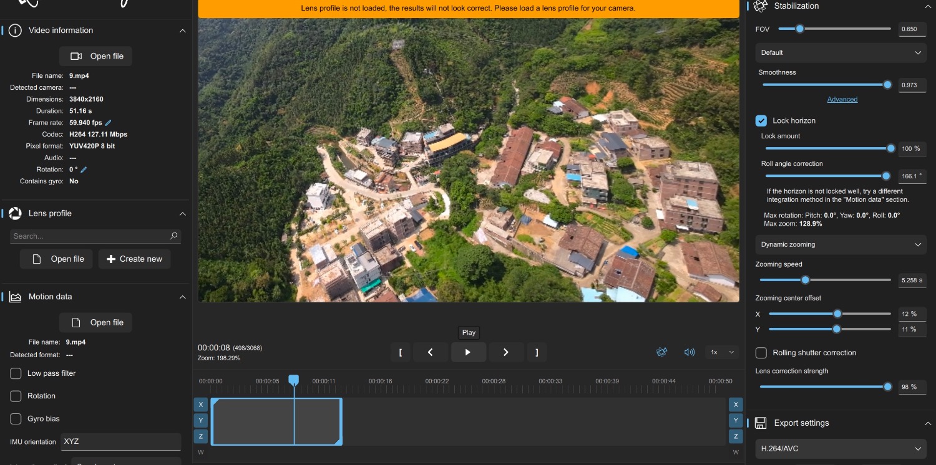936x465 pixels.
Task: Open the Dynamic zooming dropdown
Action: click(841, 245)
